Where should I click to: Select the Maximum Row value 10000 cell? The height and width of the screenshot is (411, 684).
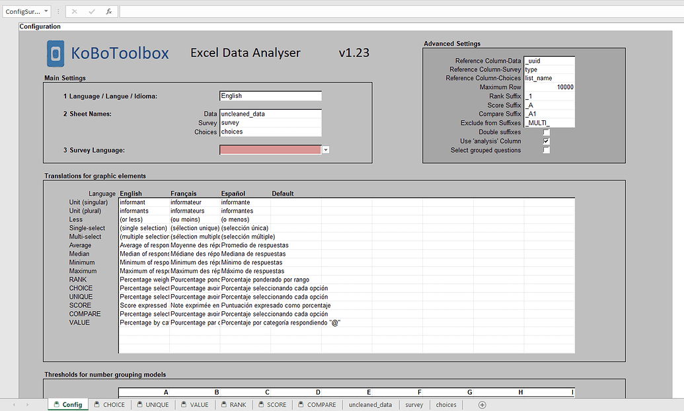(549, 87)
